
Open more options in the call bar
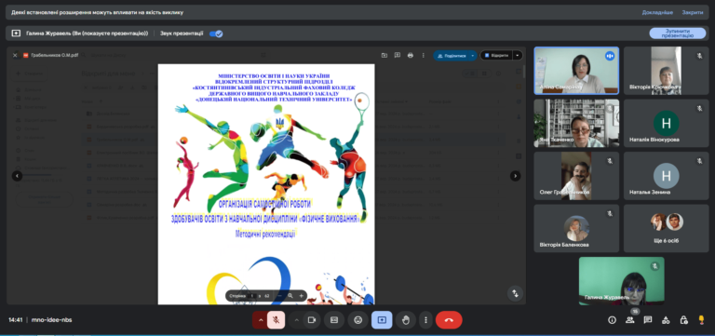(x=425, y=320)
